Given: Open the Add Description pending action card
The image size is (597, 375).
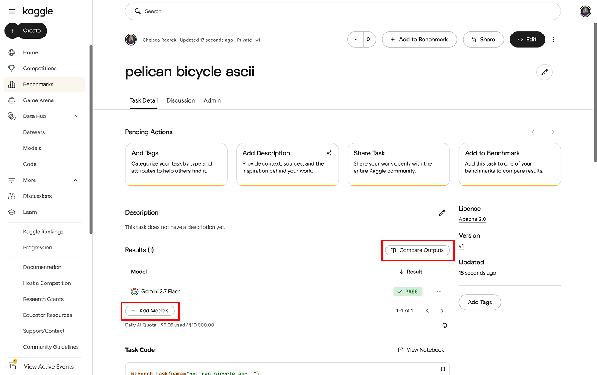Looking at the screenshot, I should [287, 165].
